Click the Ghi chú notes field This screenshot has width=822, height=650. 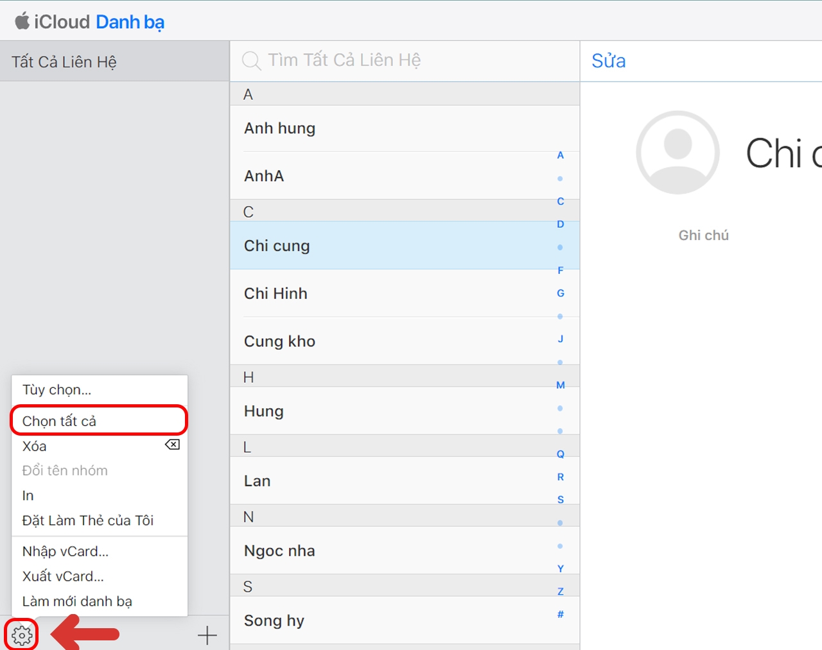[703, 235]
